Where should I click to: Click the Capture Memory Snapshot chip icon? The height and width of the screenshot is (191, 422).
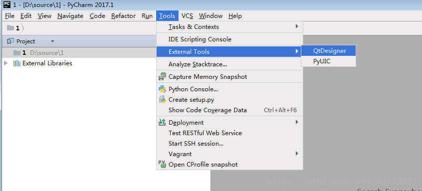pyautogui.click(x=162, y=77)
